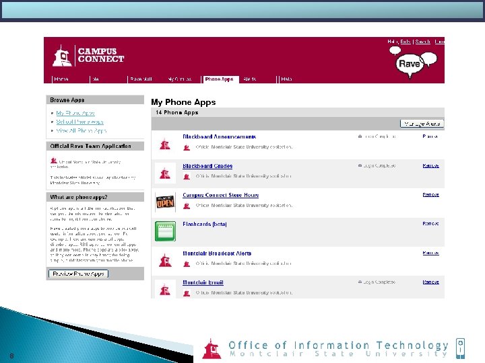Click the Montclair Broadcast Alerts app icon
The image size is (485, 363).
(165, 261)
